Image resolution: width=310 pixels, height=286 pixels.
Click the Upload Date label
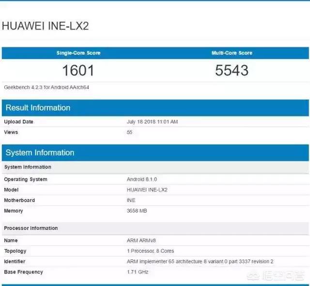pos(18,121)
